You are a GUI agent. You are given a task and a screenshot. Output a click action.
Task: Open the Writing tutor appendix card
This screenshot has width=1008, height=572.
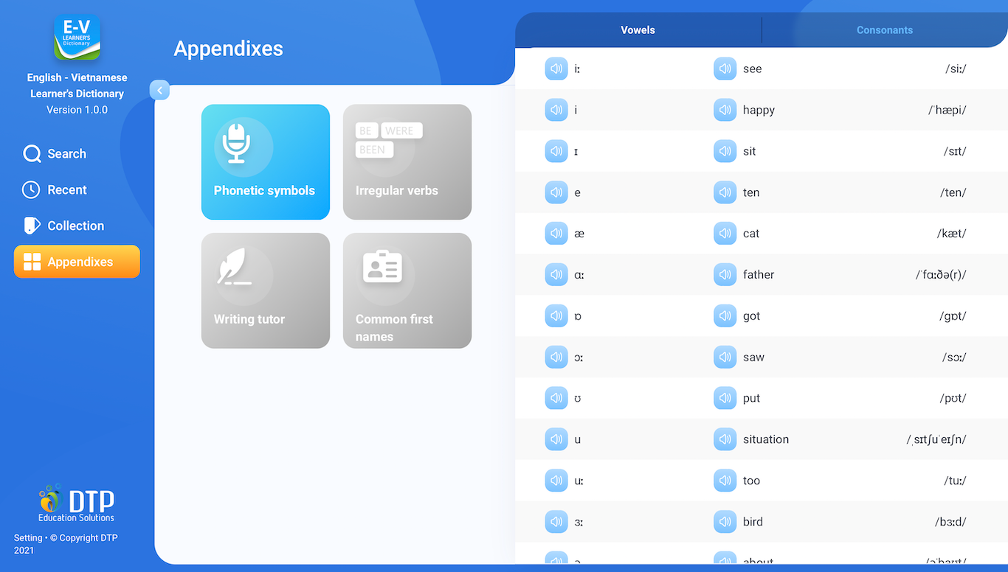[266, 290]
